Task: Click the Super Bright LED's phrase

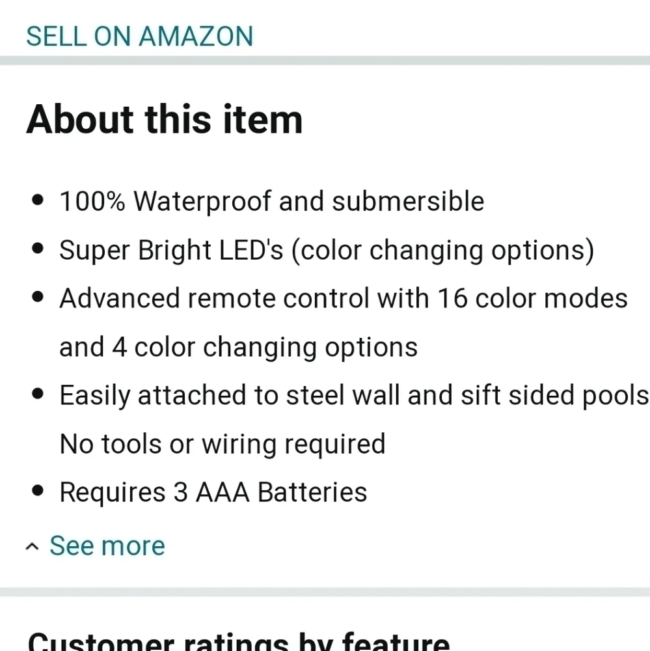Action: (171, 250)
